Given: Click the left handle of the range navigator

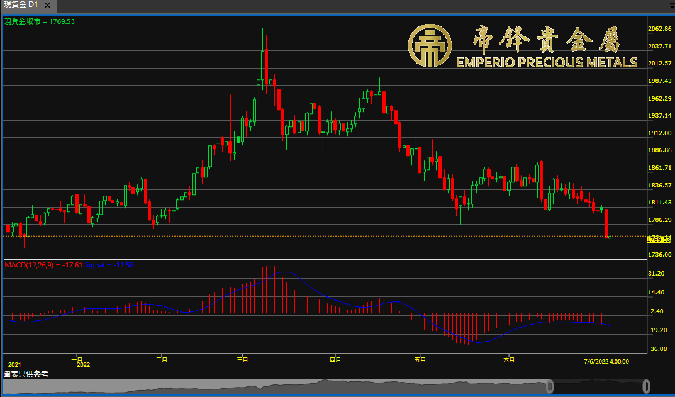Looking at the screenshot, I should [x=550, y=386].
